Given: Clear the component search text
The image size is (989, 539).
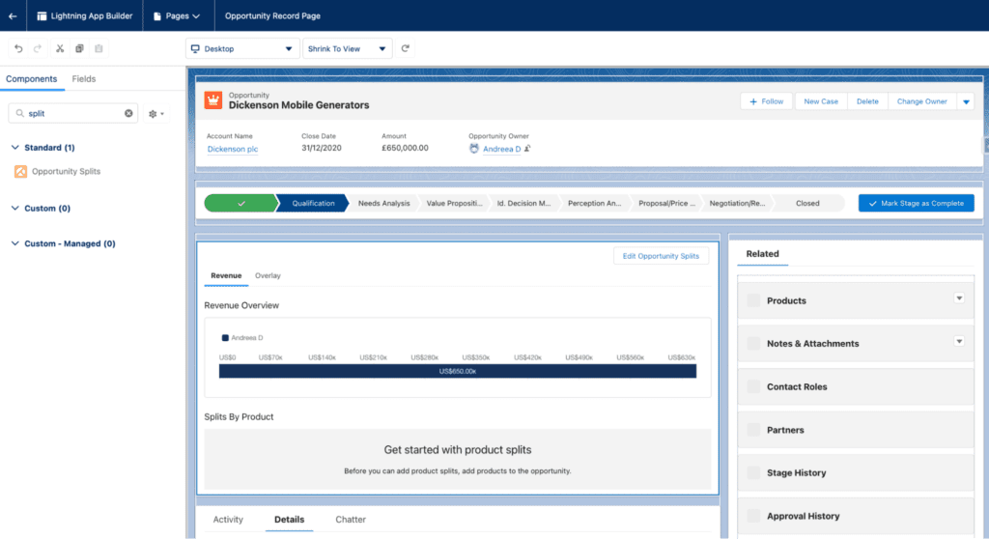Looking at the screenshot, I should pyautogui.click(x=128, y=113).
